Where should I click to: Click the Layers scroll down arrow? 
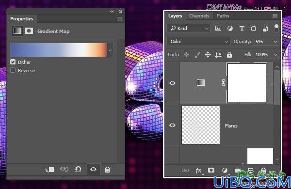coord(277,159)
